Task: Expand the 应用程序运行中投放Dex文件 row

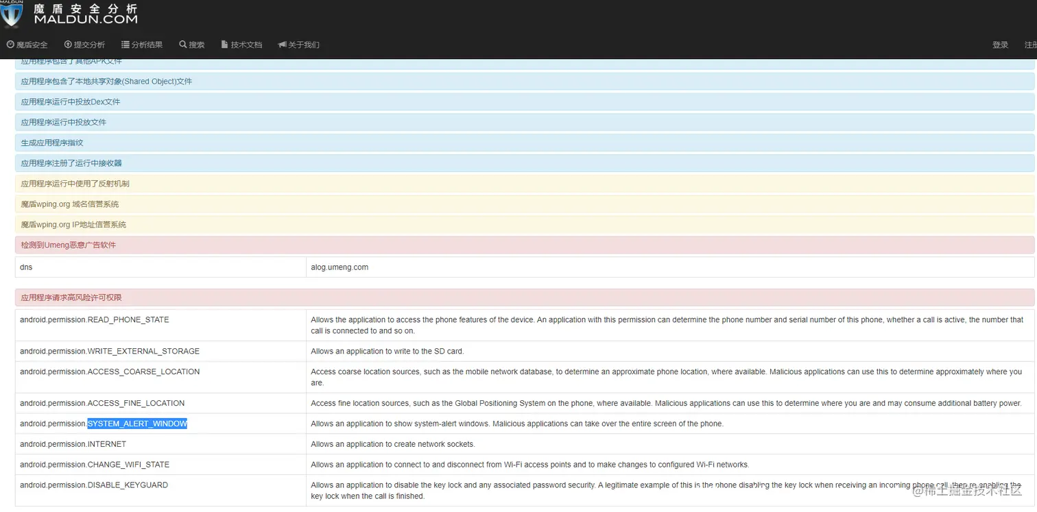Action: (525, 102)
